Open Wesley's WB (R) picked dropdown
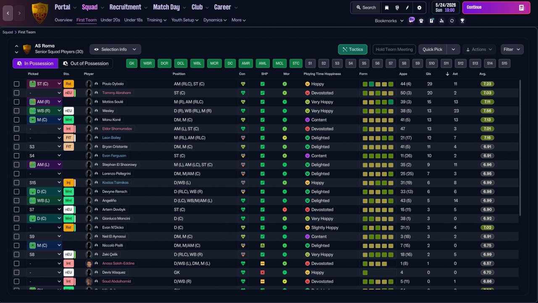This screenshot has width=538, height=303. 45,111
